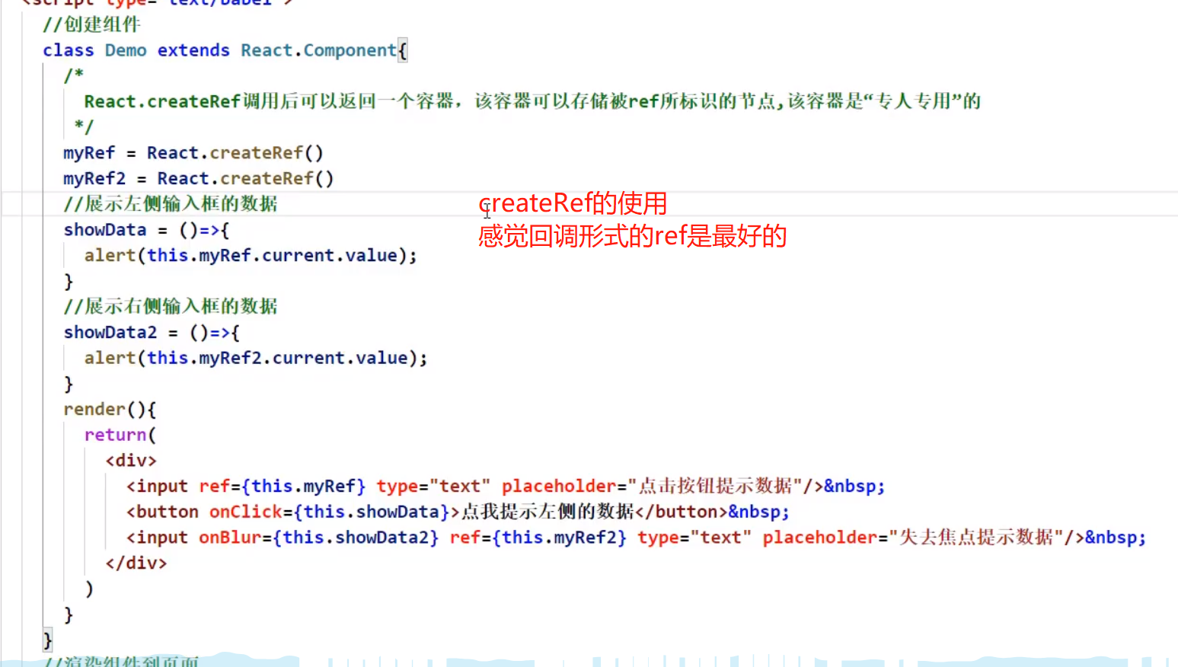The image size is (1178, 667).
Task: Click the 'return(' keyword line
Action: tap(120, 435)
